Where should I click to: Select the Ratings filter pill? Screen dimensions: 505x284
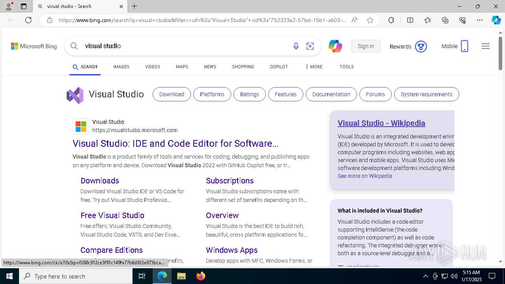[250, 94]
